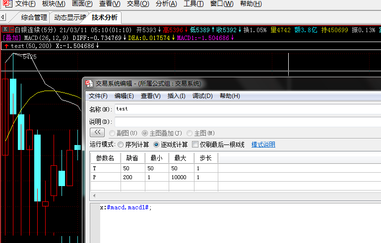
Task: Click the 白银连续(5分) contract title
Action: [36, 30]
